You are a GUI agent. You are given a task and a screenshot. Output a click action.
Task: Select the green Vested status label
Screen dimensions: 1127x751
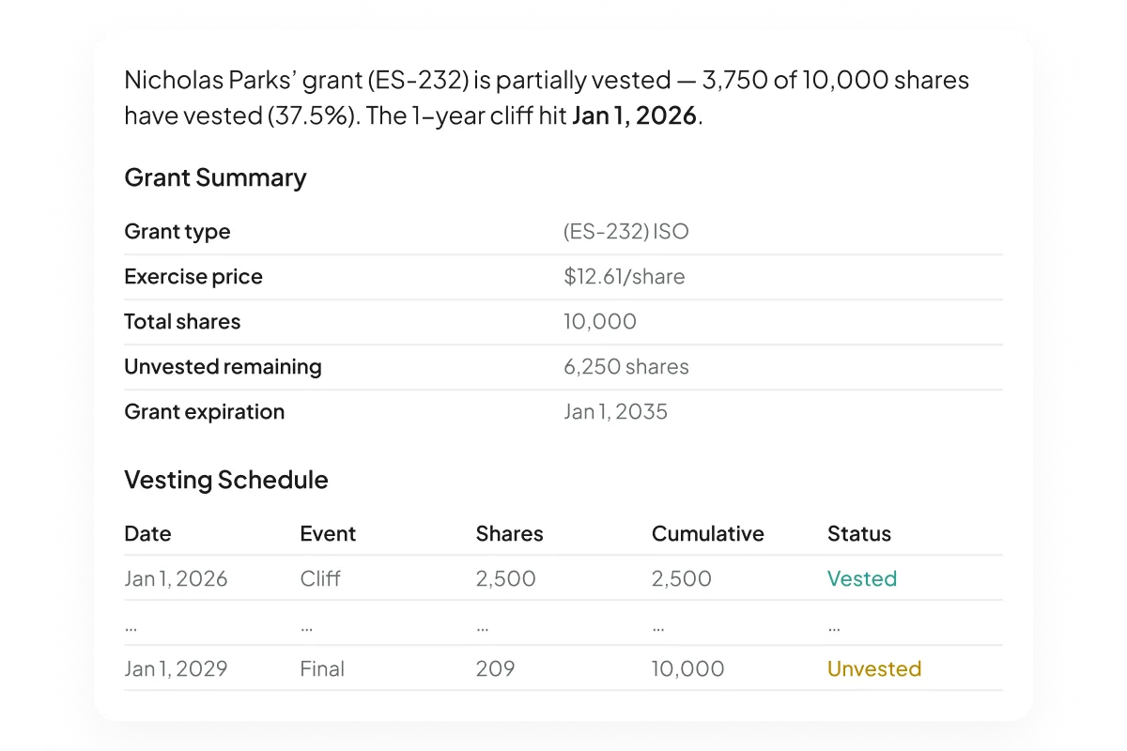tap(862, 578)
